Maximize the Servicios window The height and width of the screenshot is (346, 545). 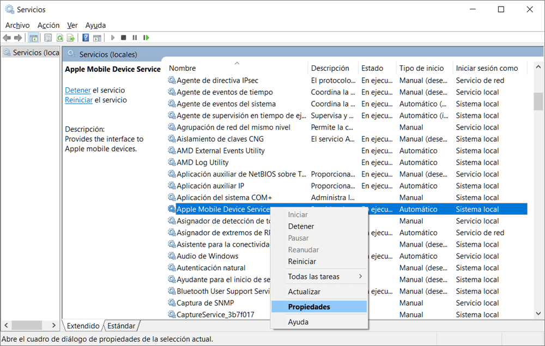click(501, 9)
